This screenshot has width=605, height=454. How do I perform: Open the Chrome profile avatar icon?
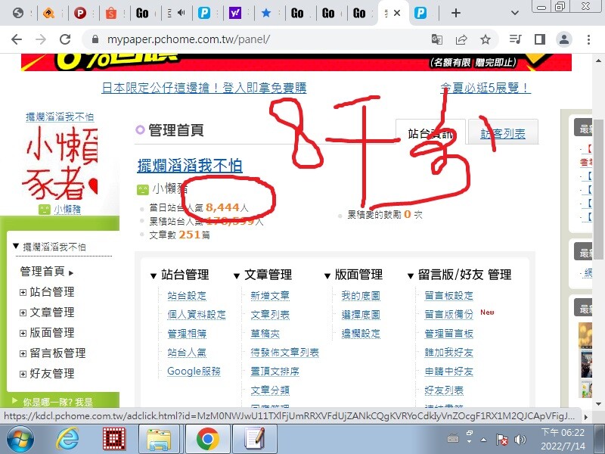pyautogui.click(x=564, y=39)
